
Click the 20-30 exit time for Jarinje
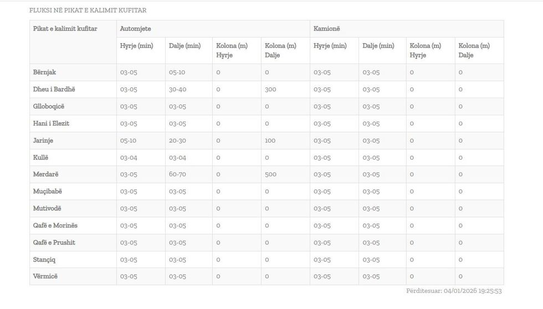[x=177, y=141]
